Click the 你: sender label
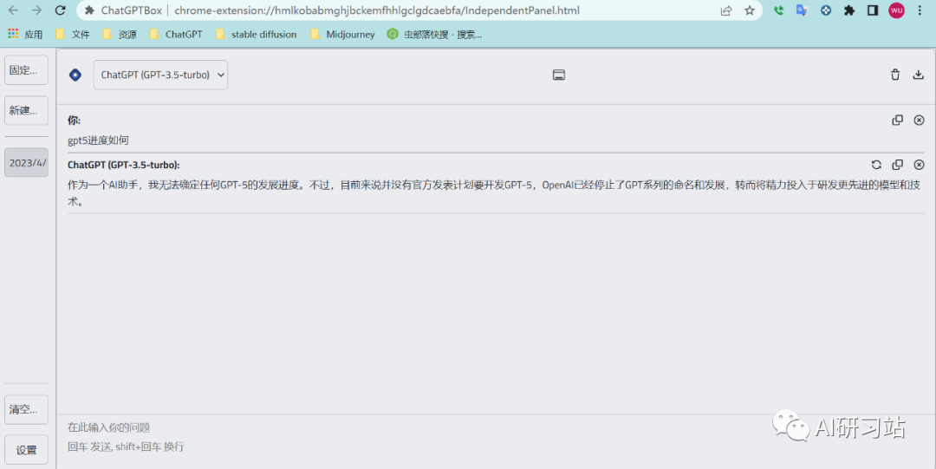Image resolution: width=936 pixels, height=469 pixels. [x=74, y=121]
